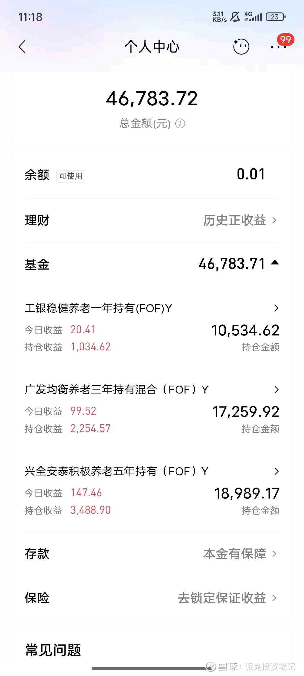Tap the 常见问题 heading
This screenshot has width=304, height=676.
(53, 650)
